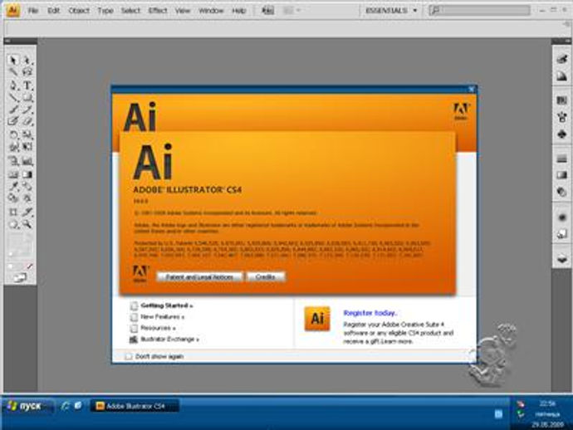Select the Selection (black arrow) tool
This screenshot has height=430, width=573.
click(x=13, y=60)
